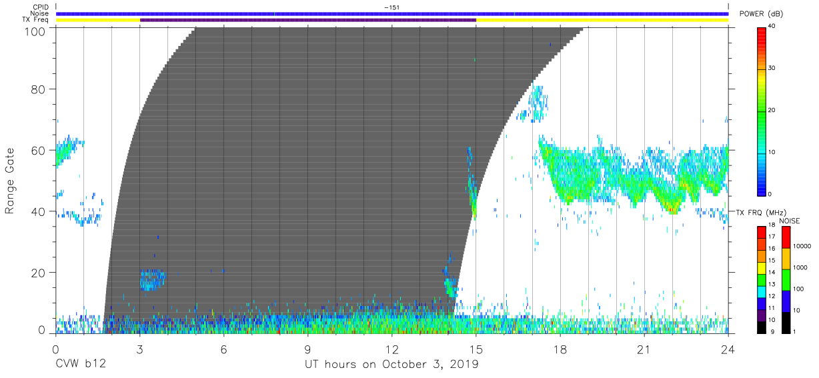Click the 'TX FRQ (MHz)' legend title
This screenshot has height=378, width=819.
(x=760, y=212)
